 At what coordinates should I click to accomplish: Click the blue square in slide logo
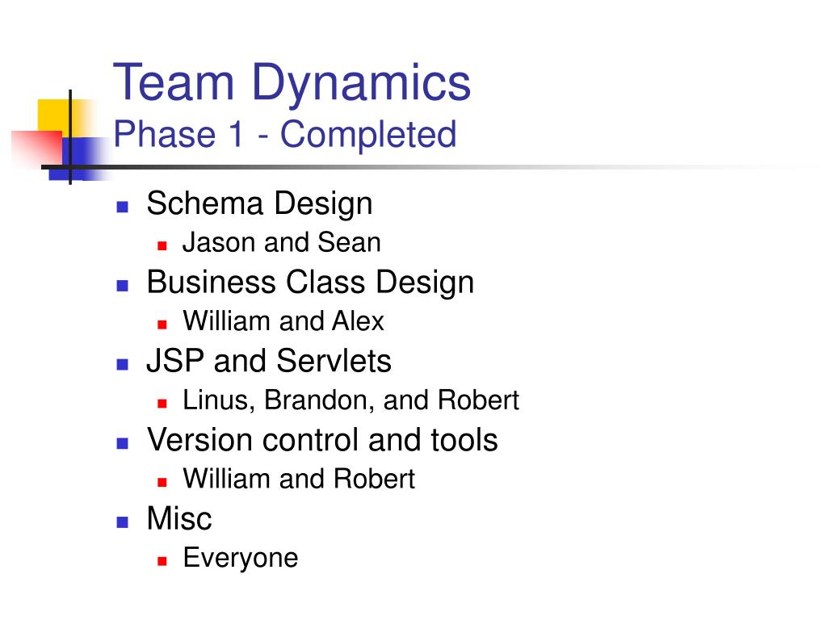[78, 159]
